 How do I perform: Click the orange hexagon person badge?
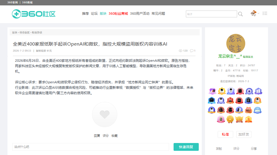(x=249, y=119)
